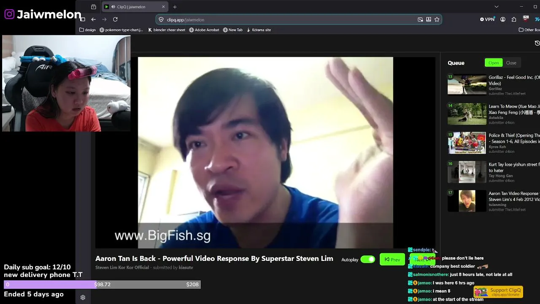Click 'Police & Thief' queue title
540x304 pixels.
click(514, 138)
